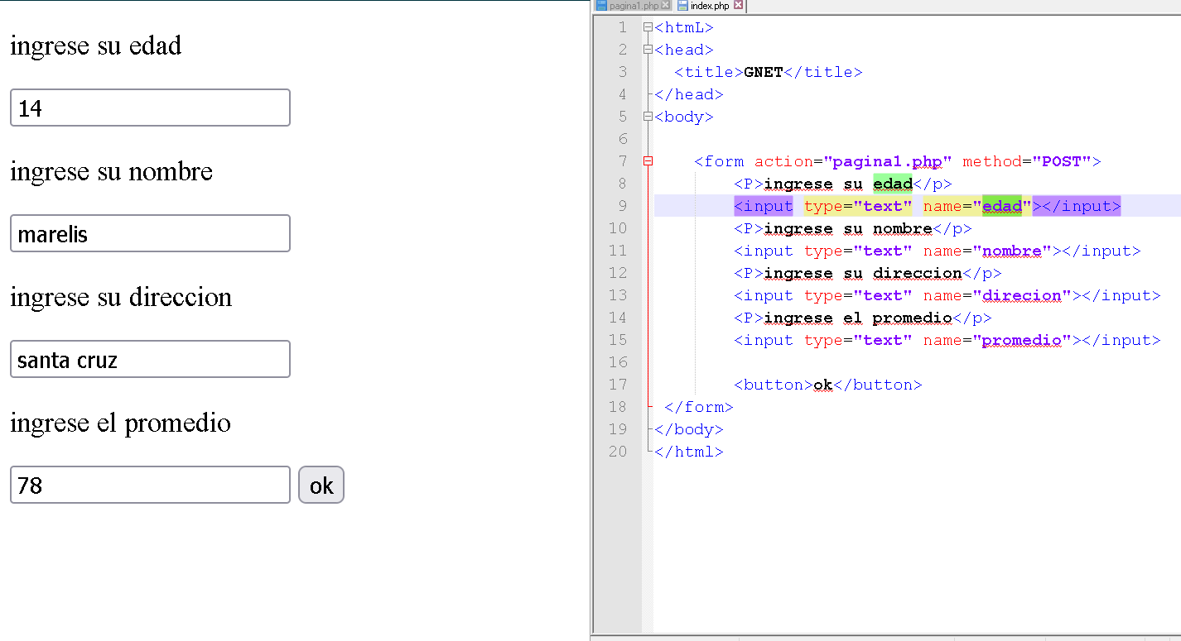Click 'ingrese su direccion' text on code line 12
The width and height of the screenshot is (1181, 641).
pos(863,273)
